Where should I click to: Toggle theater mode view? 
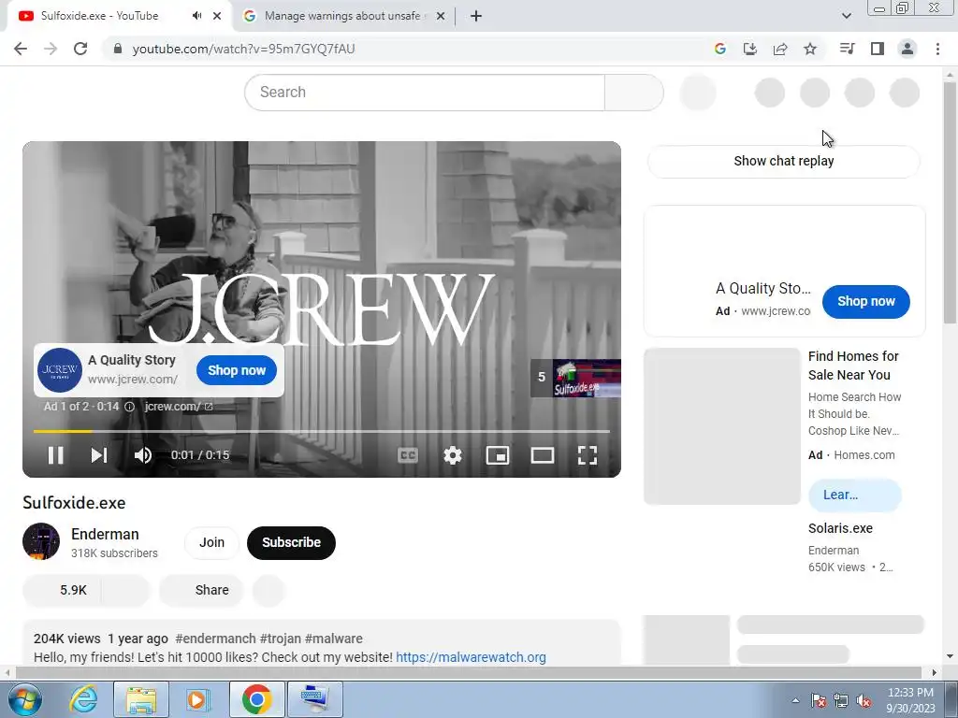[x=542, y=455]
